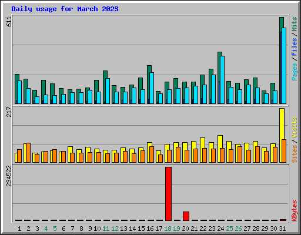Click the small red KBytes bar for day 31
301x235 pixels.
pyautogui.click(x=283, y=220)
